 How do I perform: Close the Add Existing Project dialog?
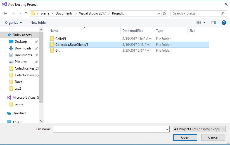pos(226,4)
